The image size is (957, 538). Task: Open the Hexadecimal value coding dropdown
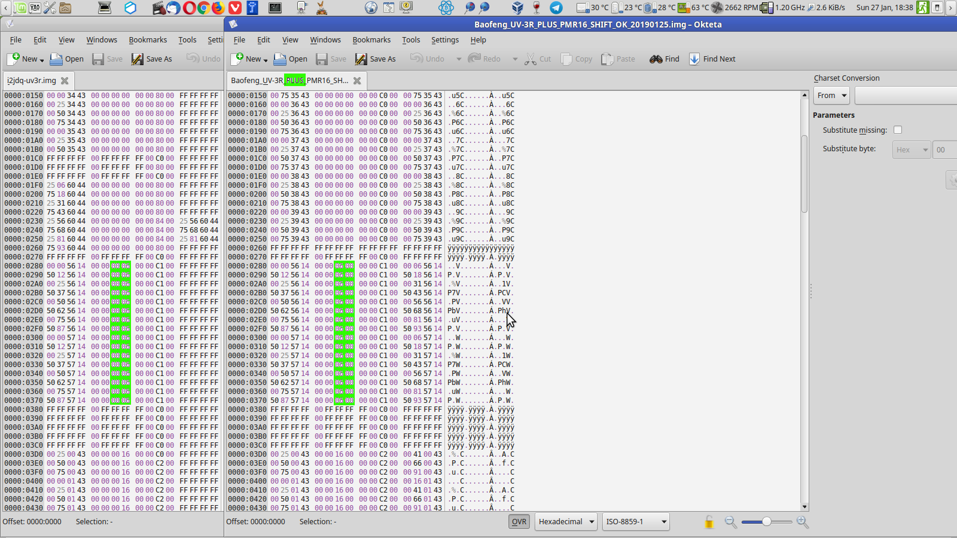(x=566, y=522)
